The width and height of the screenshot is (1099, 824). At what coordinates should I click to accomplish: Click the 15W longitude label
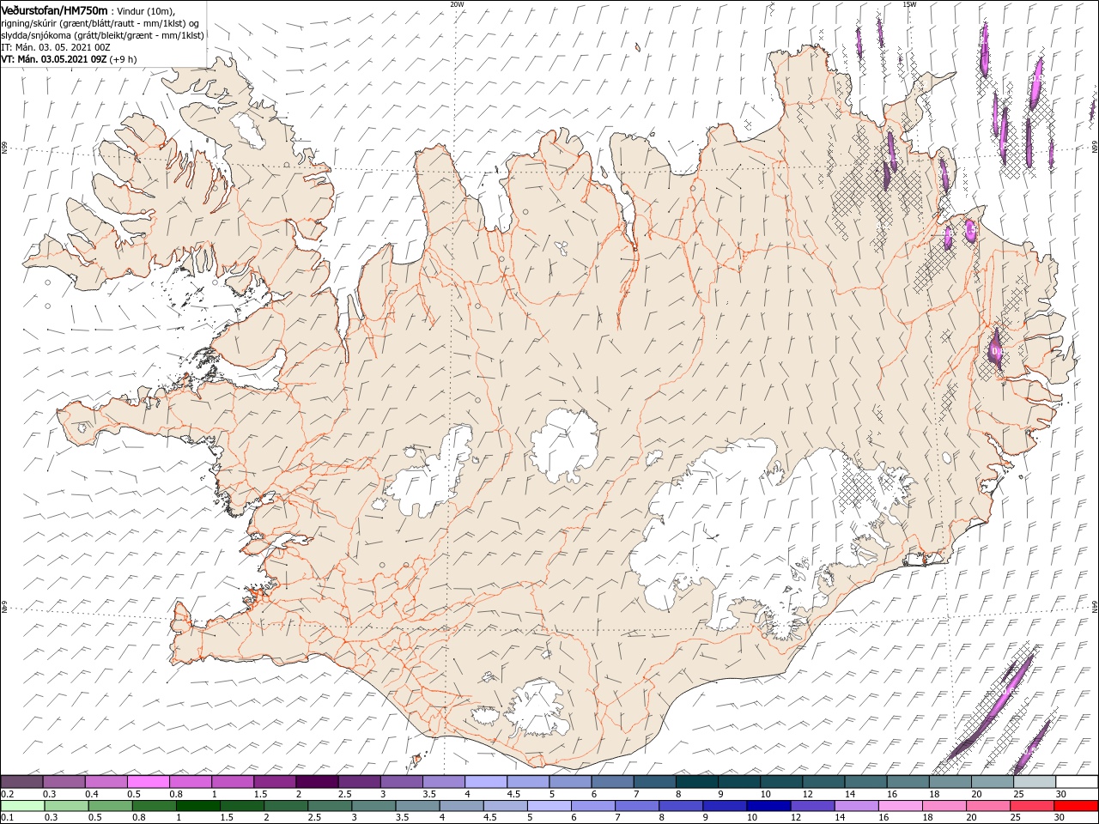click(x=909, y=4)
